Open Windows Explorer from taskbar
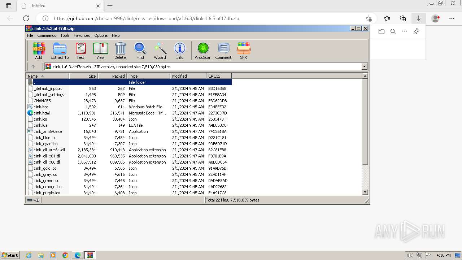 41,255
